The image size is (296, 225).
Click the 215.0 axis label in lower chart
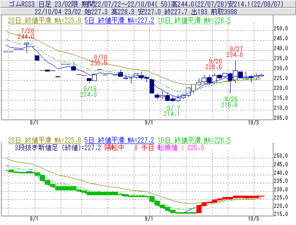(281, 214)
